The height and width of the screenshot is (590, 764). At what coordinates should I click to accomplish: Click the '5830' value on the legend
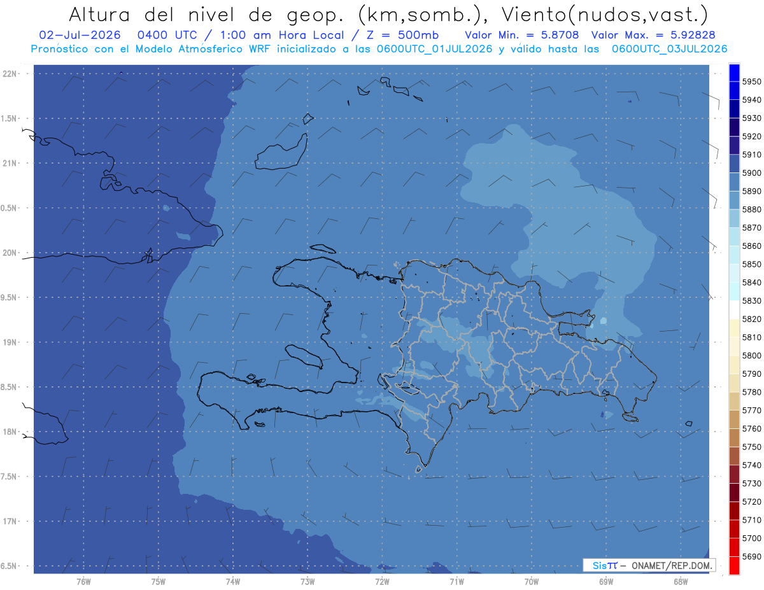(x=752, y=300)
